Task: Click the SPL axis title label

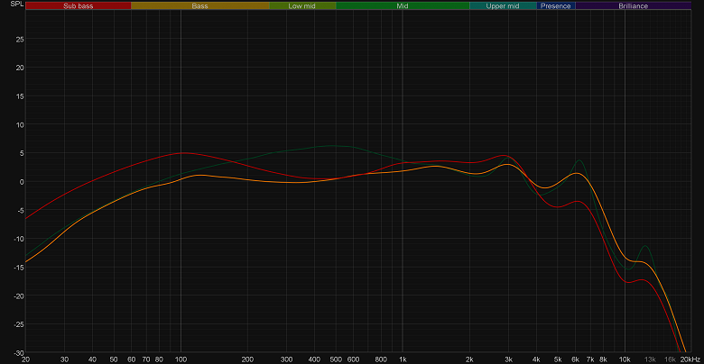Action: (15, 3)
